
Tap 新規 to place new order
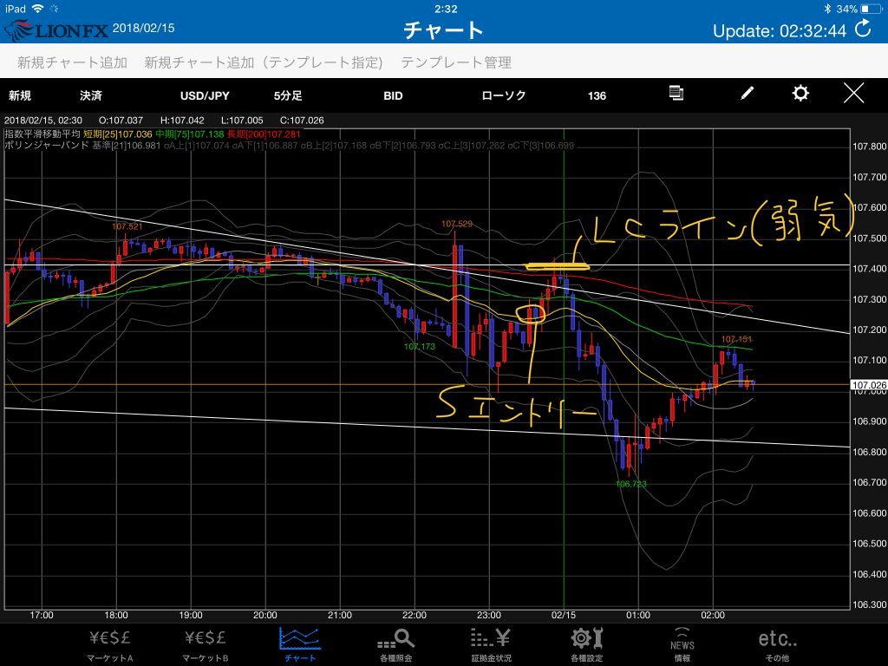pos(19,95)
